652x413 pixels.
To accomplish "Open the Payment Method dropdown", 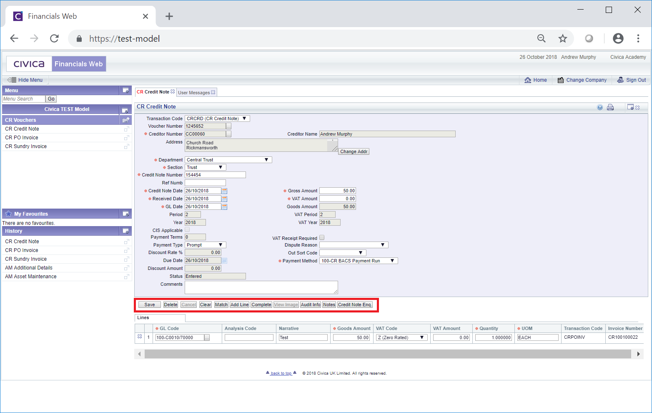I will [359, 261].
